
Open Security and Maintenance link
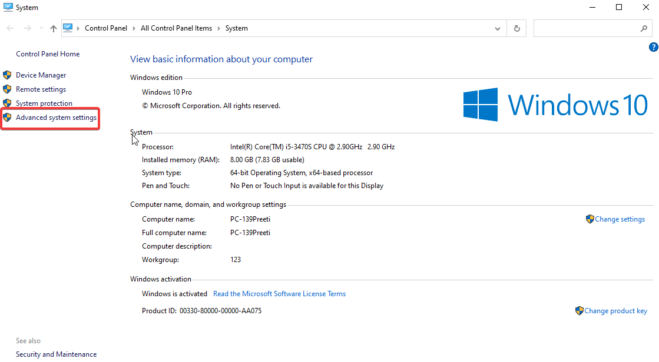coord(57,354)
